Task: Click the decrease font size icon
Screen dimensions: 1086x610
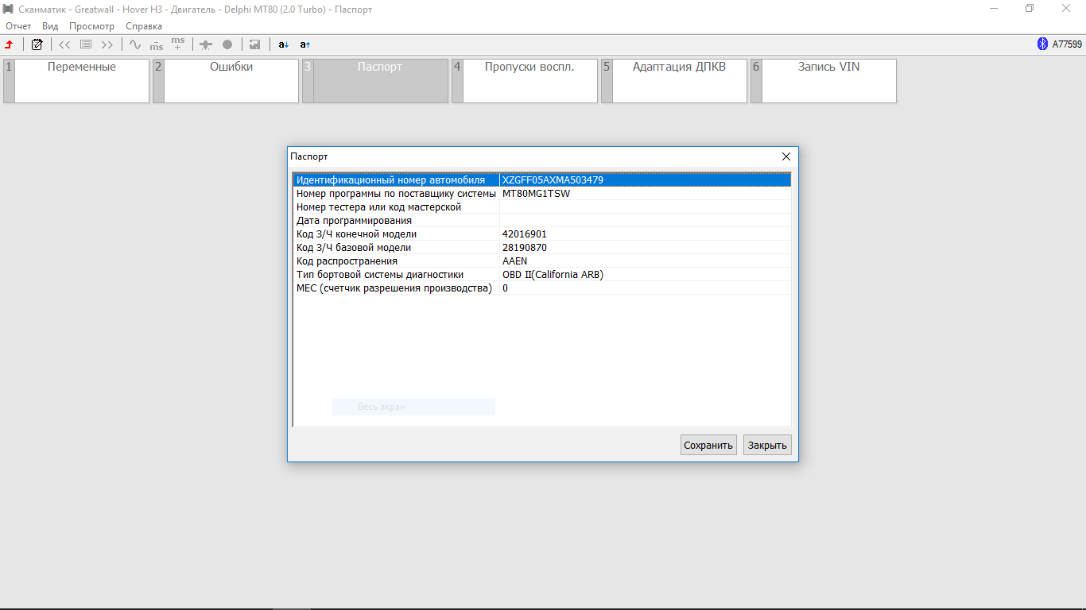Action: click(x=284, y=44)
